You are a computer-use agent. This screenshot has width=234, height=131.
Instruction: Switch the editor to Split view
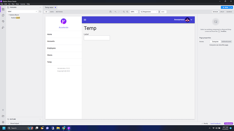(222, 12)
